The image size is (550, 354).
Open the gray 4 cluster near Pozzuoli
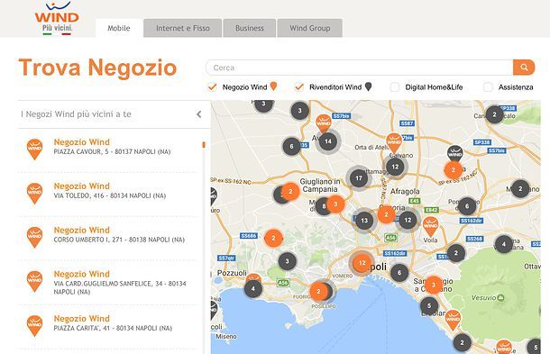tap(253, 289)
